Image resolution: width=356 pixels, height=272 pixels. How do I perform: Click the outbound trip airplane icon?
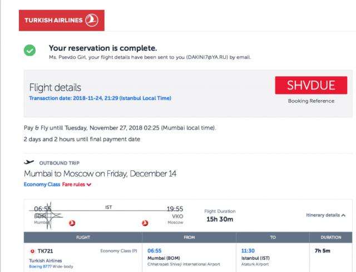[29, 162]
